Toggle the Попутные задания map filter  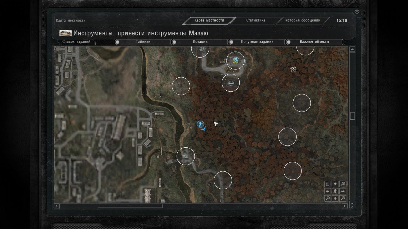coord(257,42)
